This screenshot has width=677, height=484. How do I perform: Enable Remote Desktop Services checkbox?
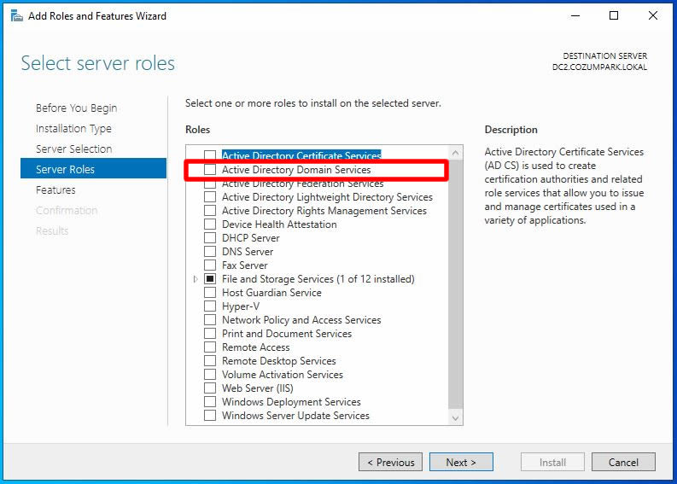coord(210,361)
